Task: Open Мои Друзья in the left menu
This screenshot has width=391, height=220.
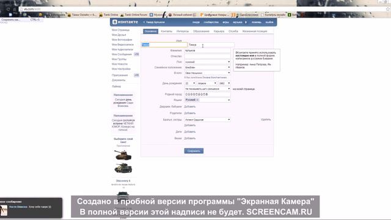Action: pyautogui.click(x=119, y=35)
